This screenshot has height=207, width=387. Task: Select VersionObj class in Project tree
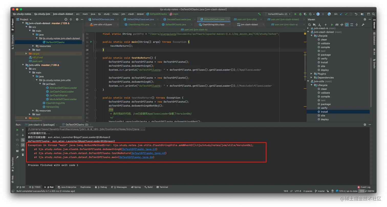[x=52, y=107]
